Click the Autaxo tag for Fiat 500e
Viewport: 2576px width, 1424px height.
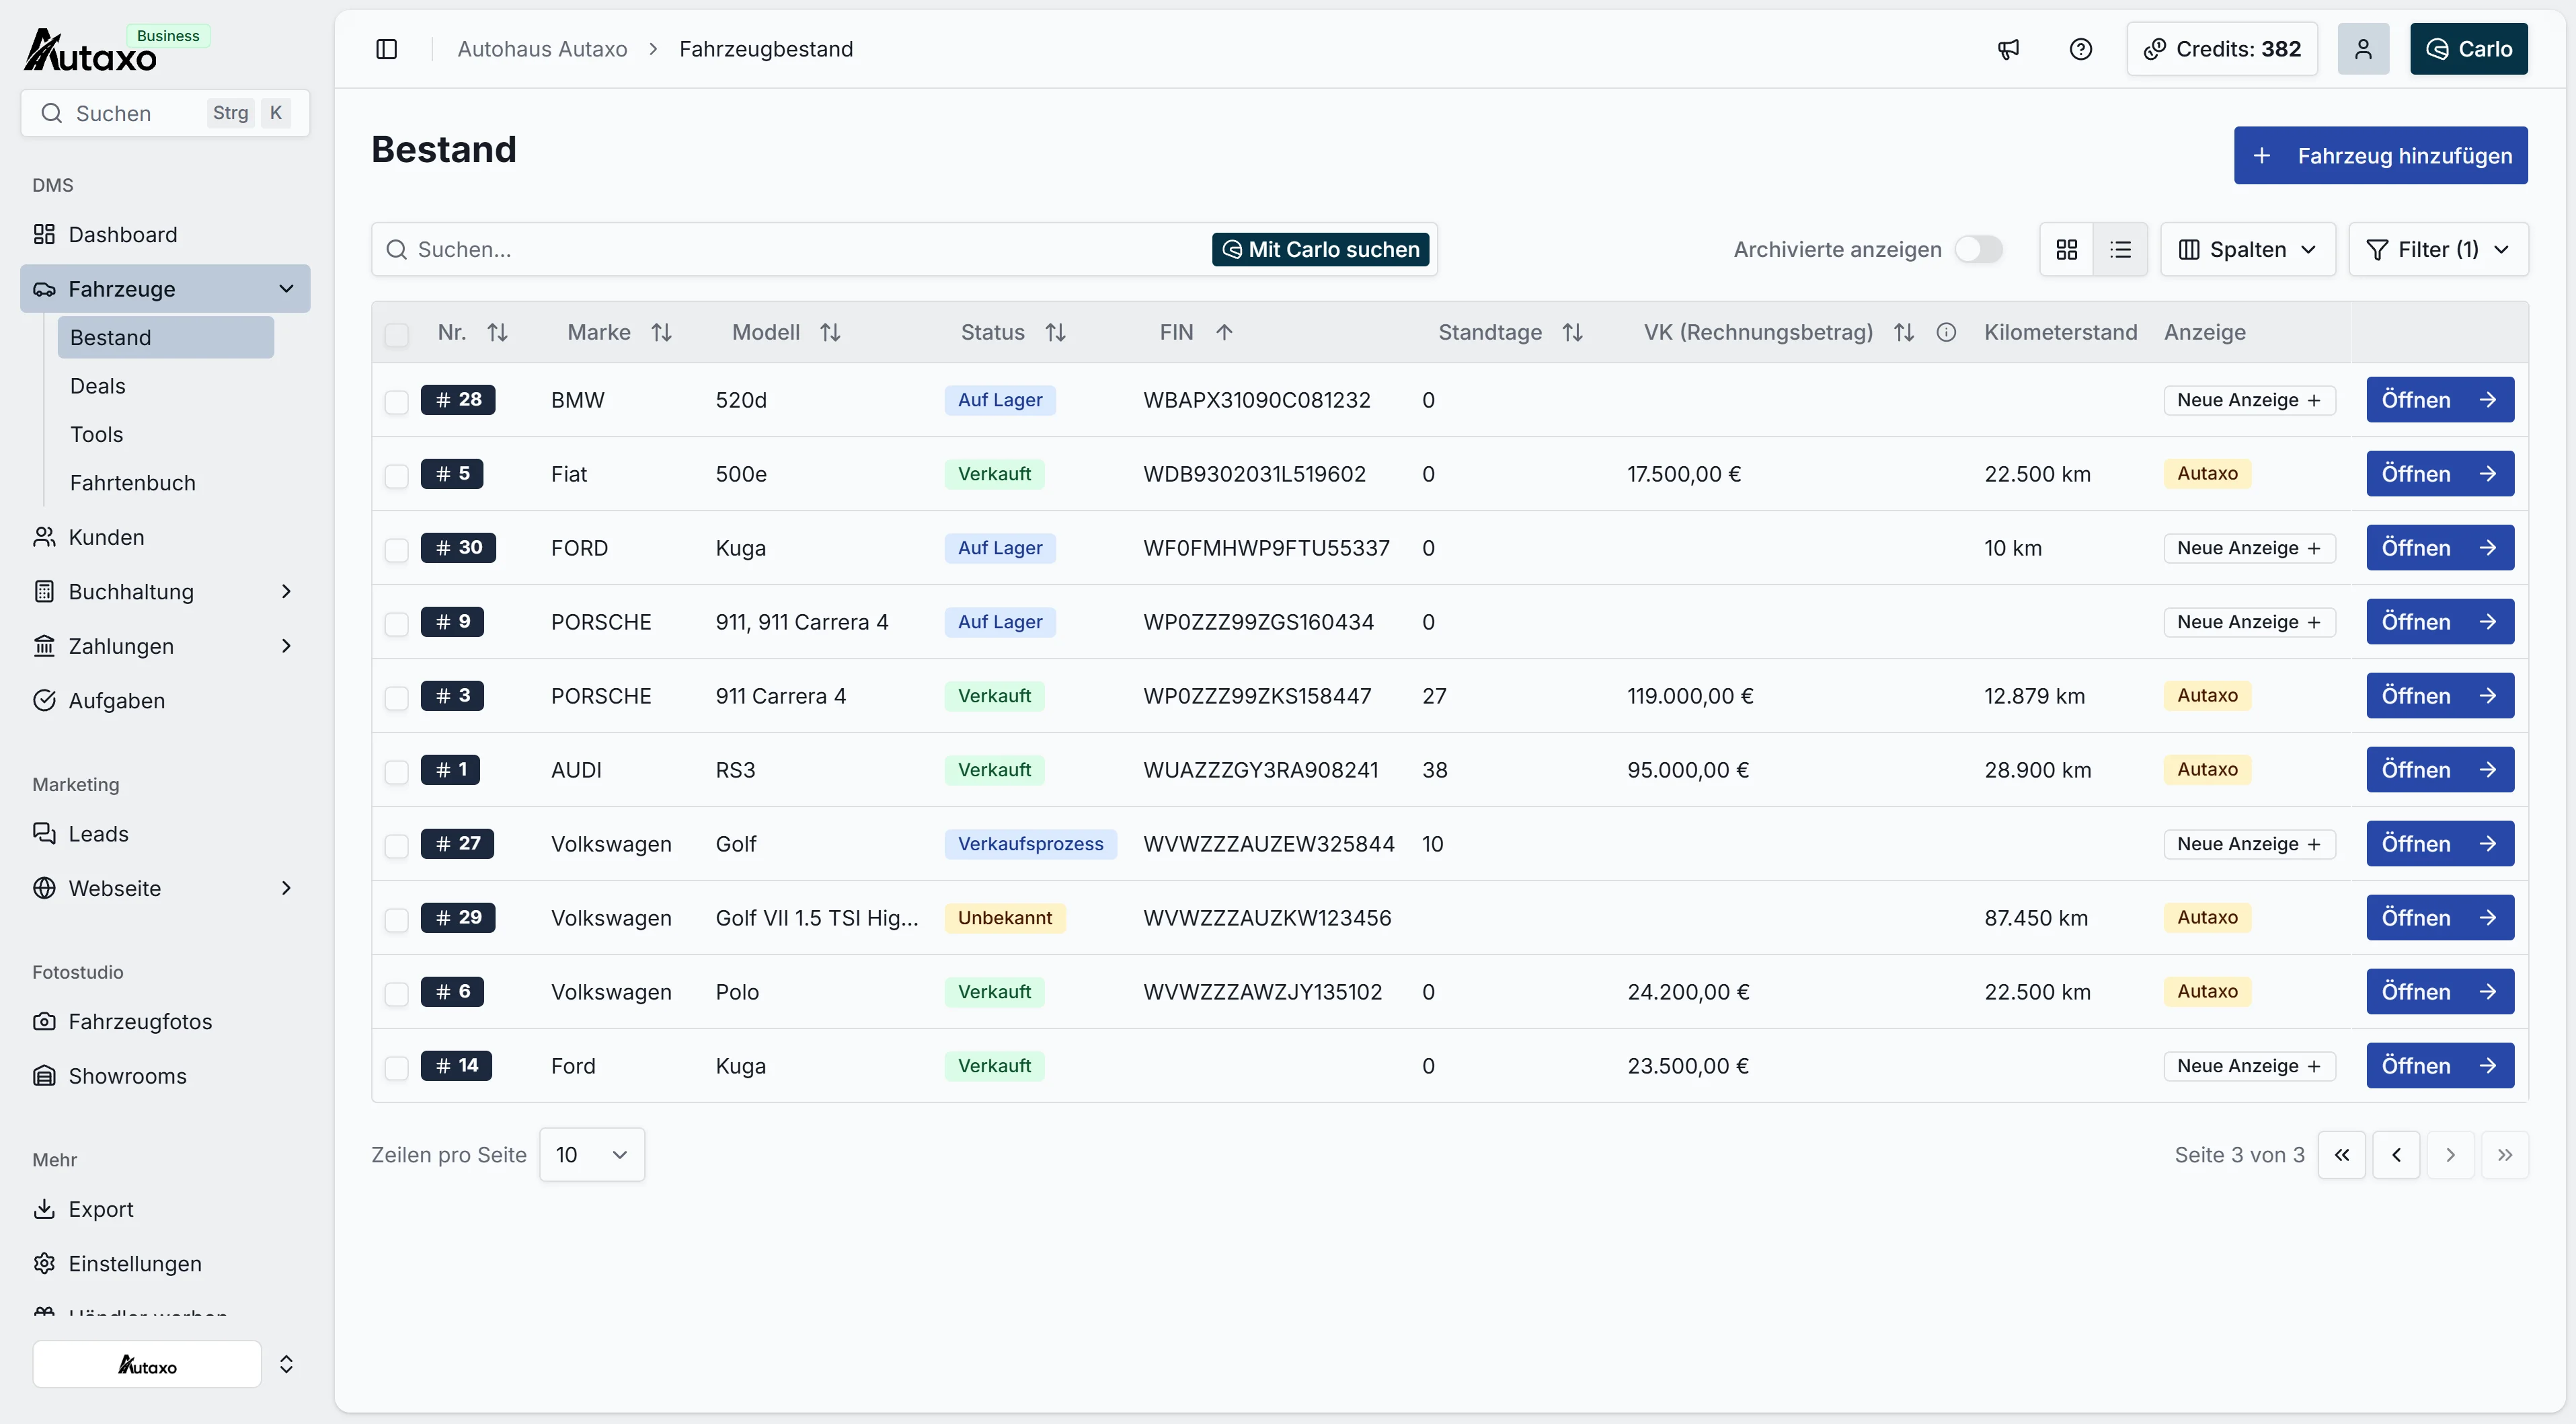click(x=2207, y=474)
